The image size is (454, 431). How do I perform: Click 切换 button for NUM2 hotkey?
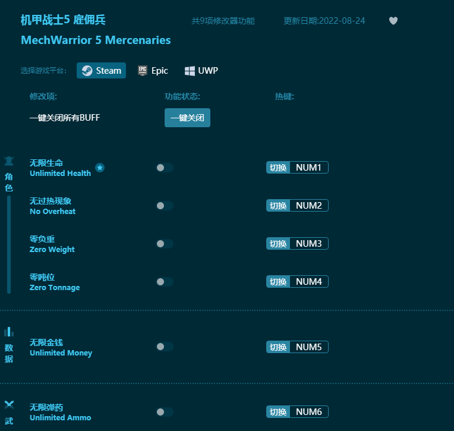[278, 206]
